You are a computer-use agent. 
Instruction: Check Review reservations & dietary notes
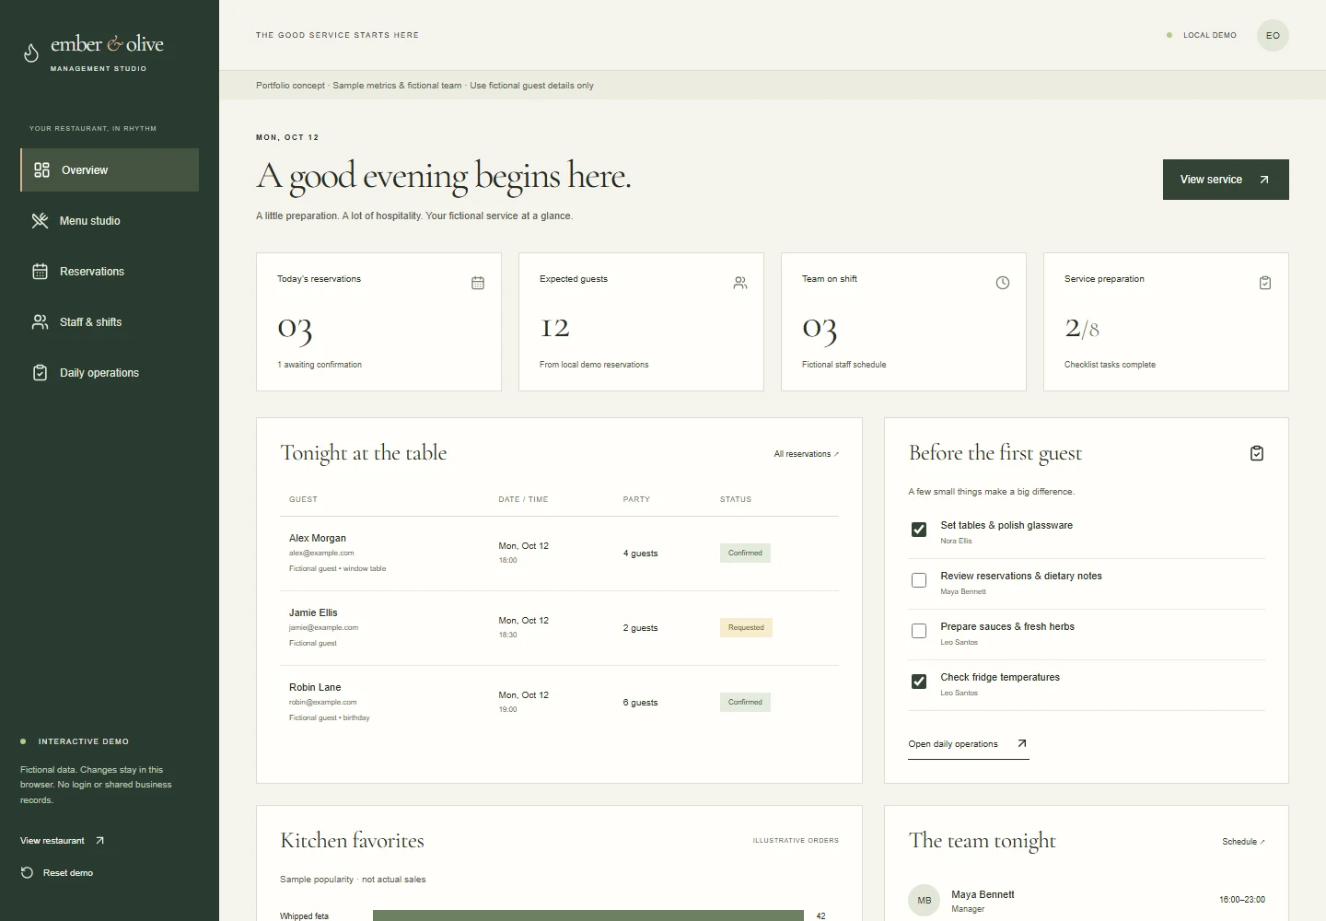[x=919, y=580]
